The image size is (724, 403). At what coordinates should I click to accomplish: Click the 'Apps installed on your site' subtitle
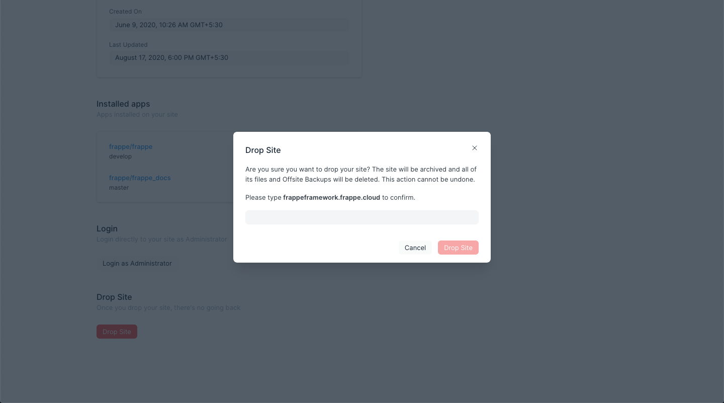(137, 115)
